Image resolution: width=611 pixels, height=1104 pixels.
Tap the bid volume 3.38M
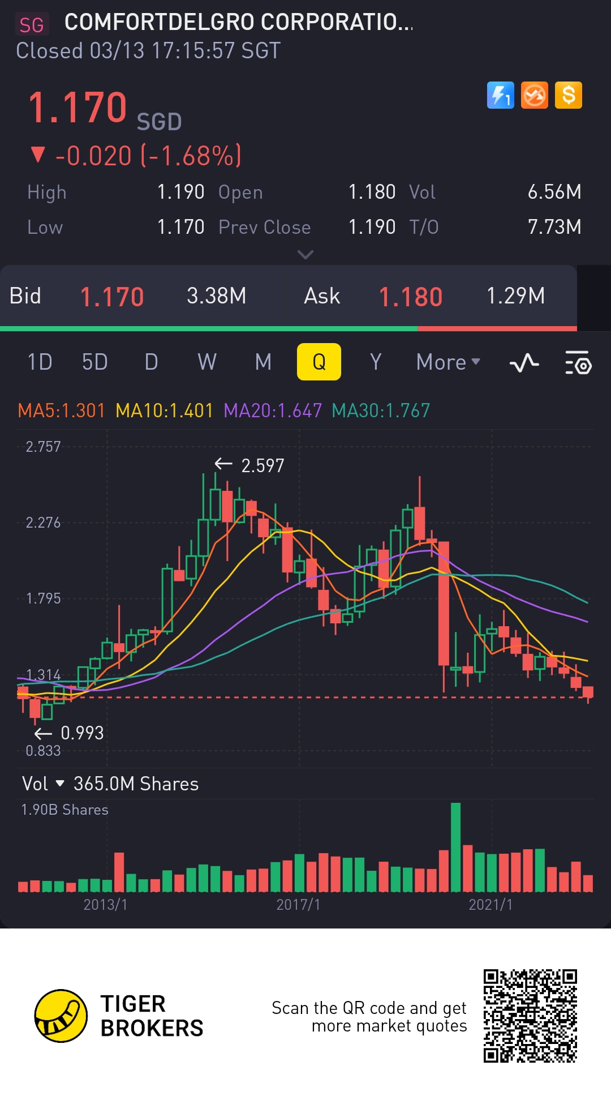click(x=217, y=296)
